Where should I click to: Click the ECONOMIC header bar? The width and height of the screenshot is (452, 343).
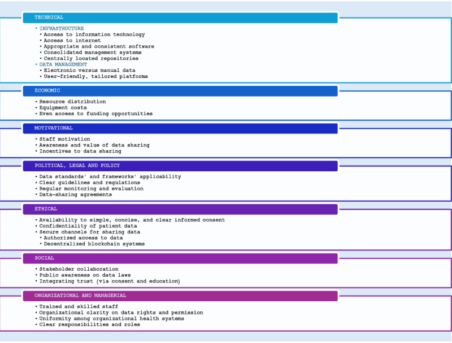coord(180,91)
